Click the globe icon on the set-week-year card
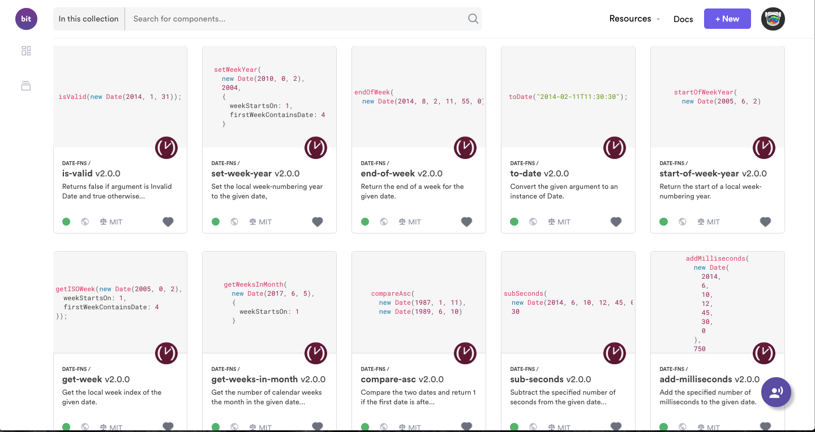 pyautogui.click(x=234, y=222)
